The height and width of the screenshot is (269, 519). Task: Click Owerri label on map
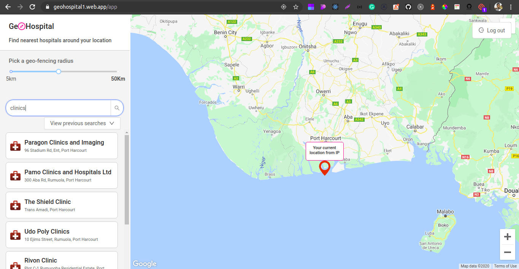coord(323,91)
